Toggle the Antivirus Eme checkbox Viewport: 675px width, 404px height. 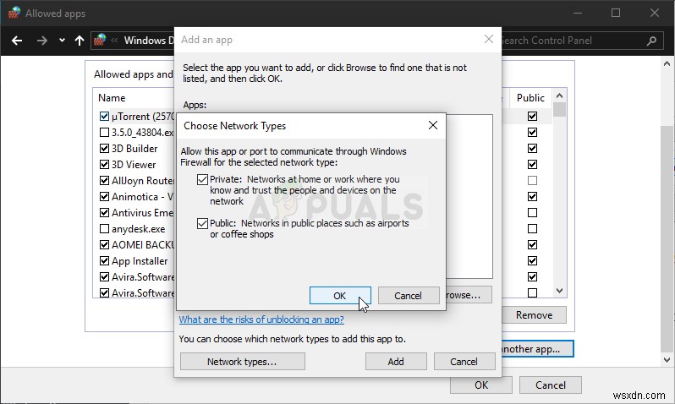[104, 212]
